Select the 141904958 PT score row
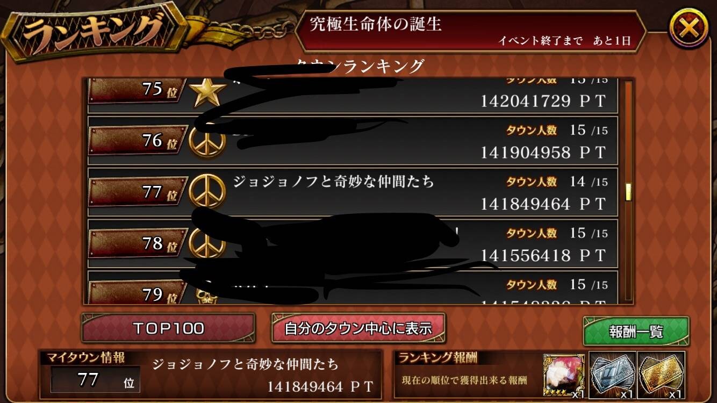717x403 pixels. pyautogui.click(x=353, y=140)
